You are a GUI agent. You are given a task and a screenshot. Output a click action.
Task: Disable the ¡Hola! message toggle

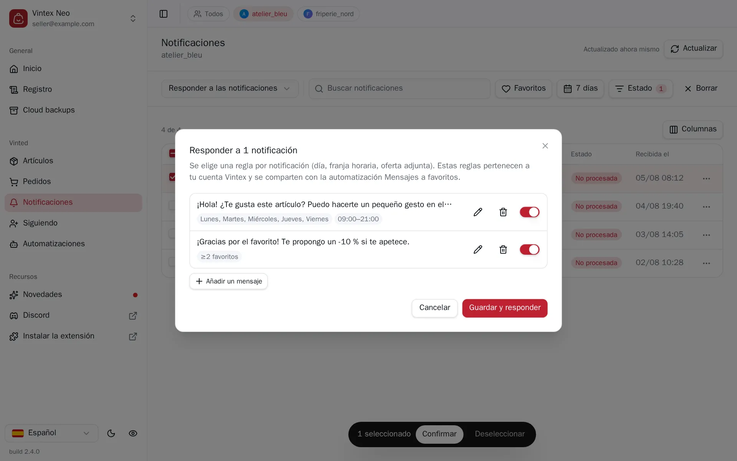tap(529, 212)
